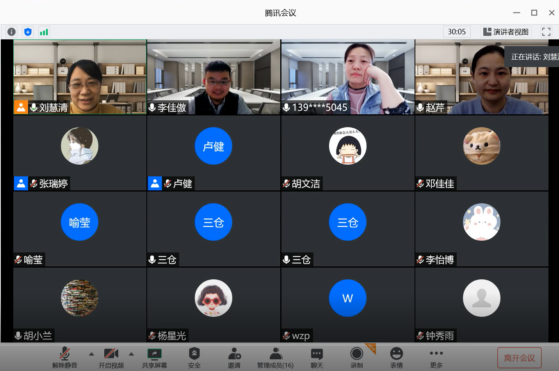The height and width of the screenshot is (371, 559).
Task: Click the 30:05 meeting timer
Action: tap(457, 32)
